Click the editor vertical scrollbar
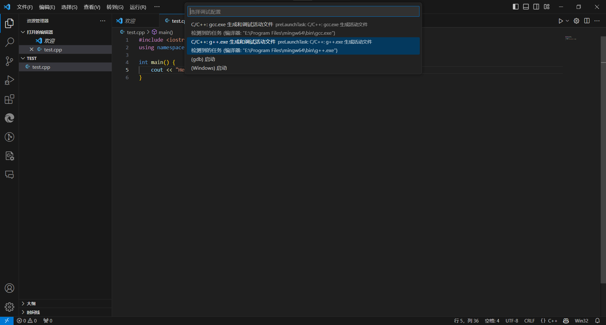Viewport: 606px width, 325px height. (603, 158)
